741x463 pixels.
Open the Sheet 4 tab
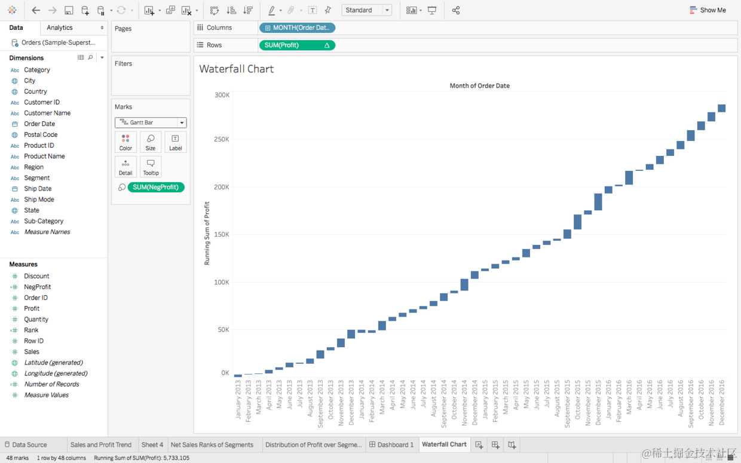pos(152,444)
